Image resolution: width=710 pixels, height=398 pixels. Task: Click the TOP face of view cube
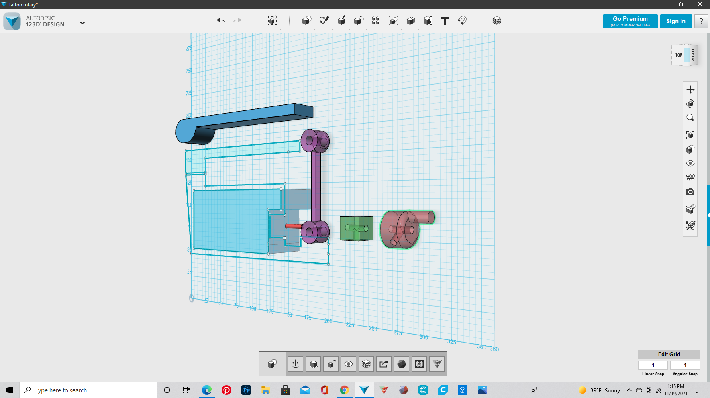(x=679, y=55)
